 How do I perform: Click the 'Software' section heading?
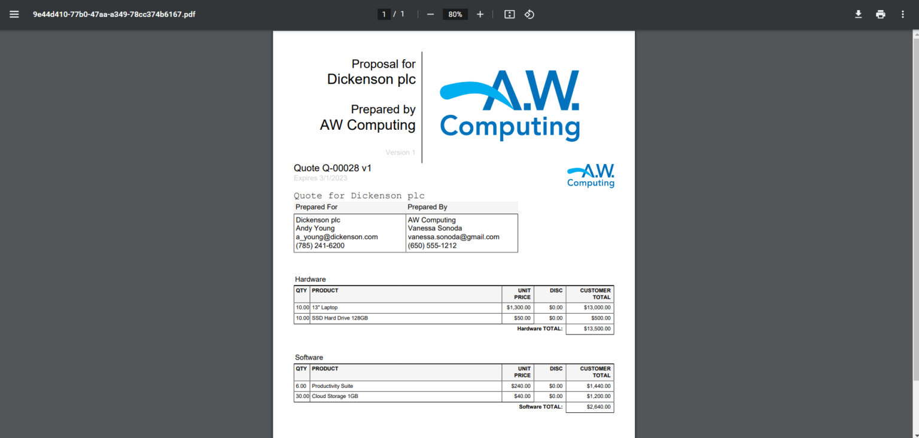pyautogui.click(x=309, y=357)
